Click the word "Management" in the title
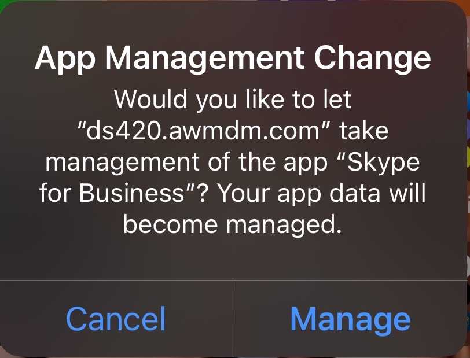 pos(205,60)
